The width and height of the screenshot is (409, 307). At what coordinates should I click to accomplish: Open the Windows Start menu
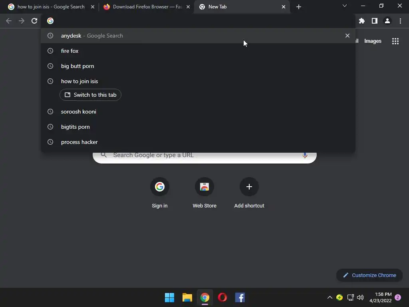pyautogui.click(x=169, y=297)
